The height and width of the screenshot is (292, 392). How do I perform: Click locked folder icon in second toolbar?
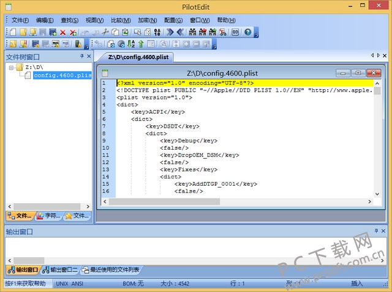13,44
